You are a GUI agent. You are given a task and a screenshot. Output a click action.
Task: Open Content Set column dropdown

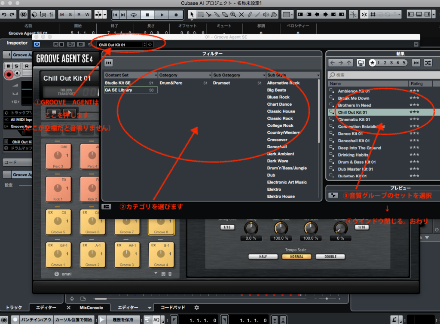[156, 75]
